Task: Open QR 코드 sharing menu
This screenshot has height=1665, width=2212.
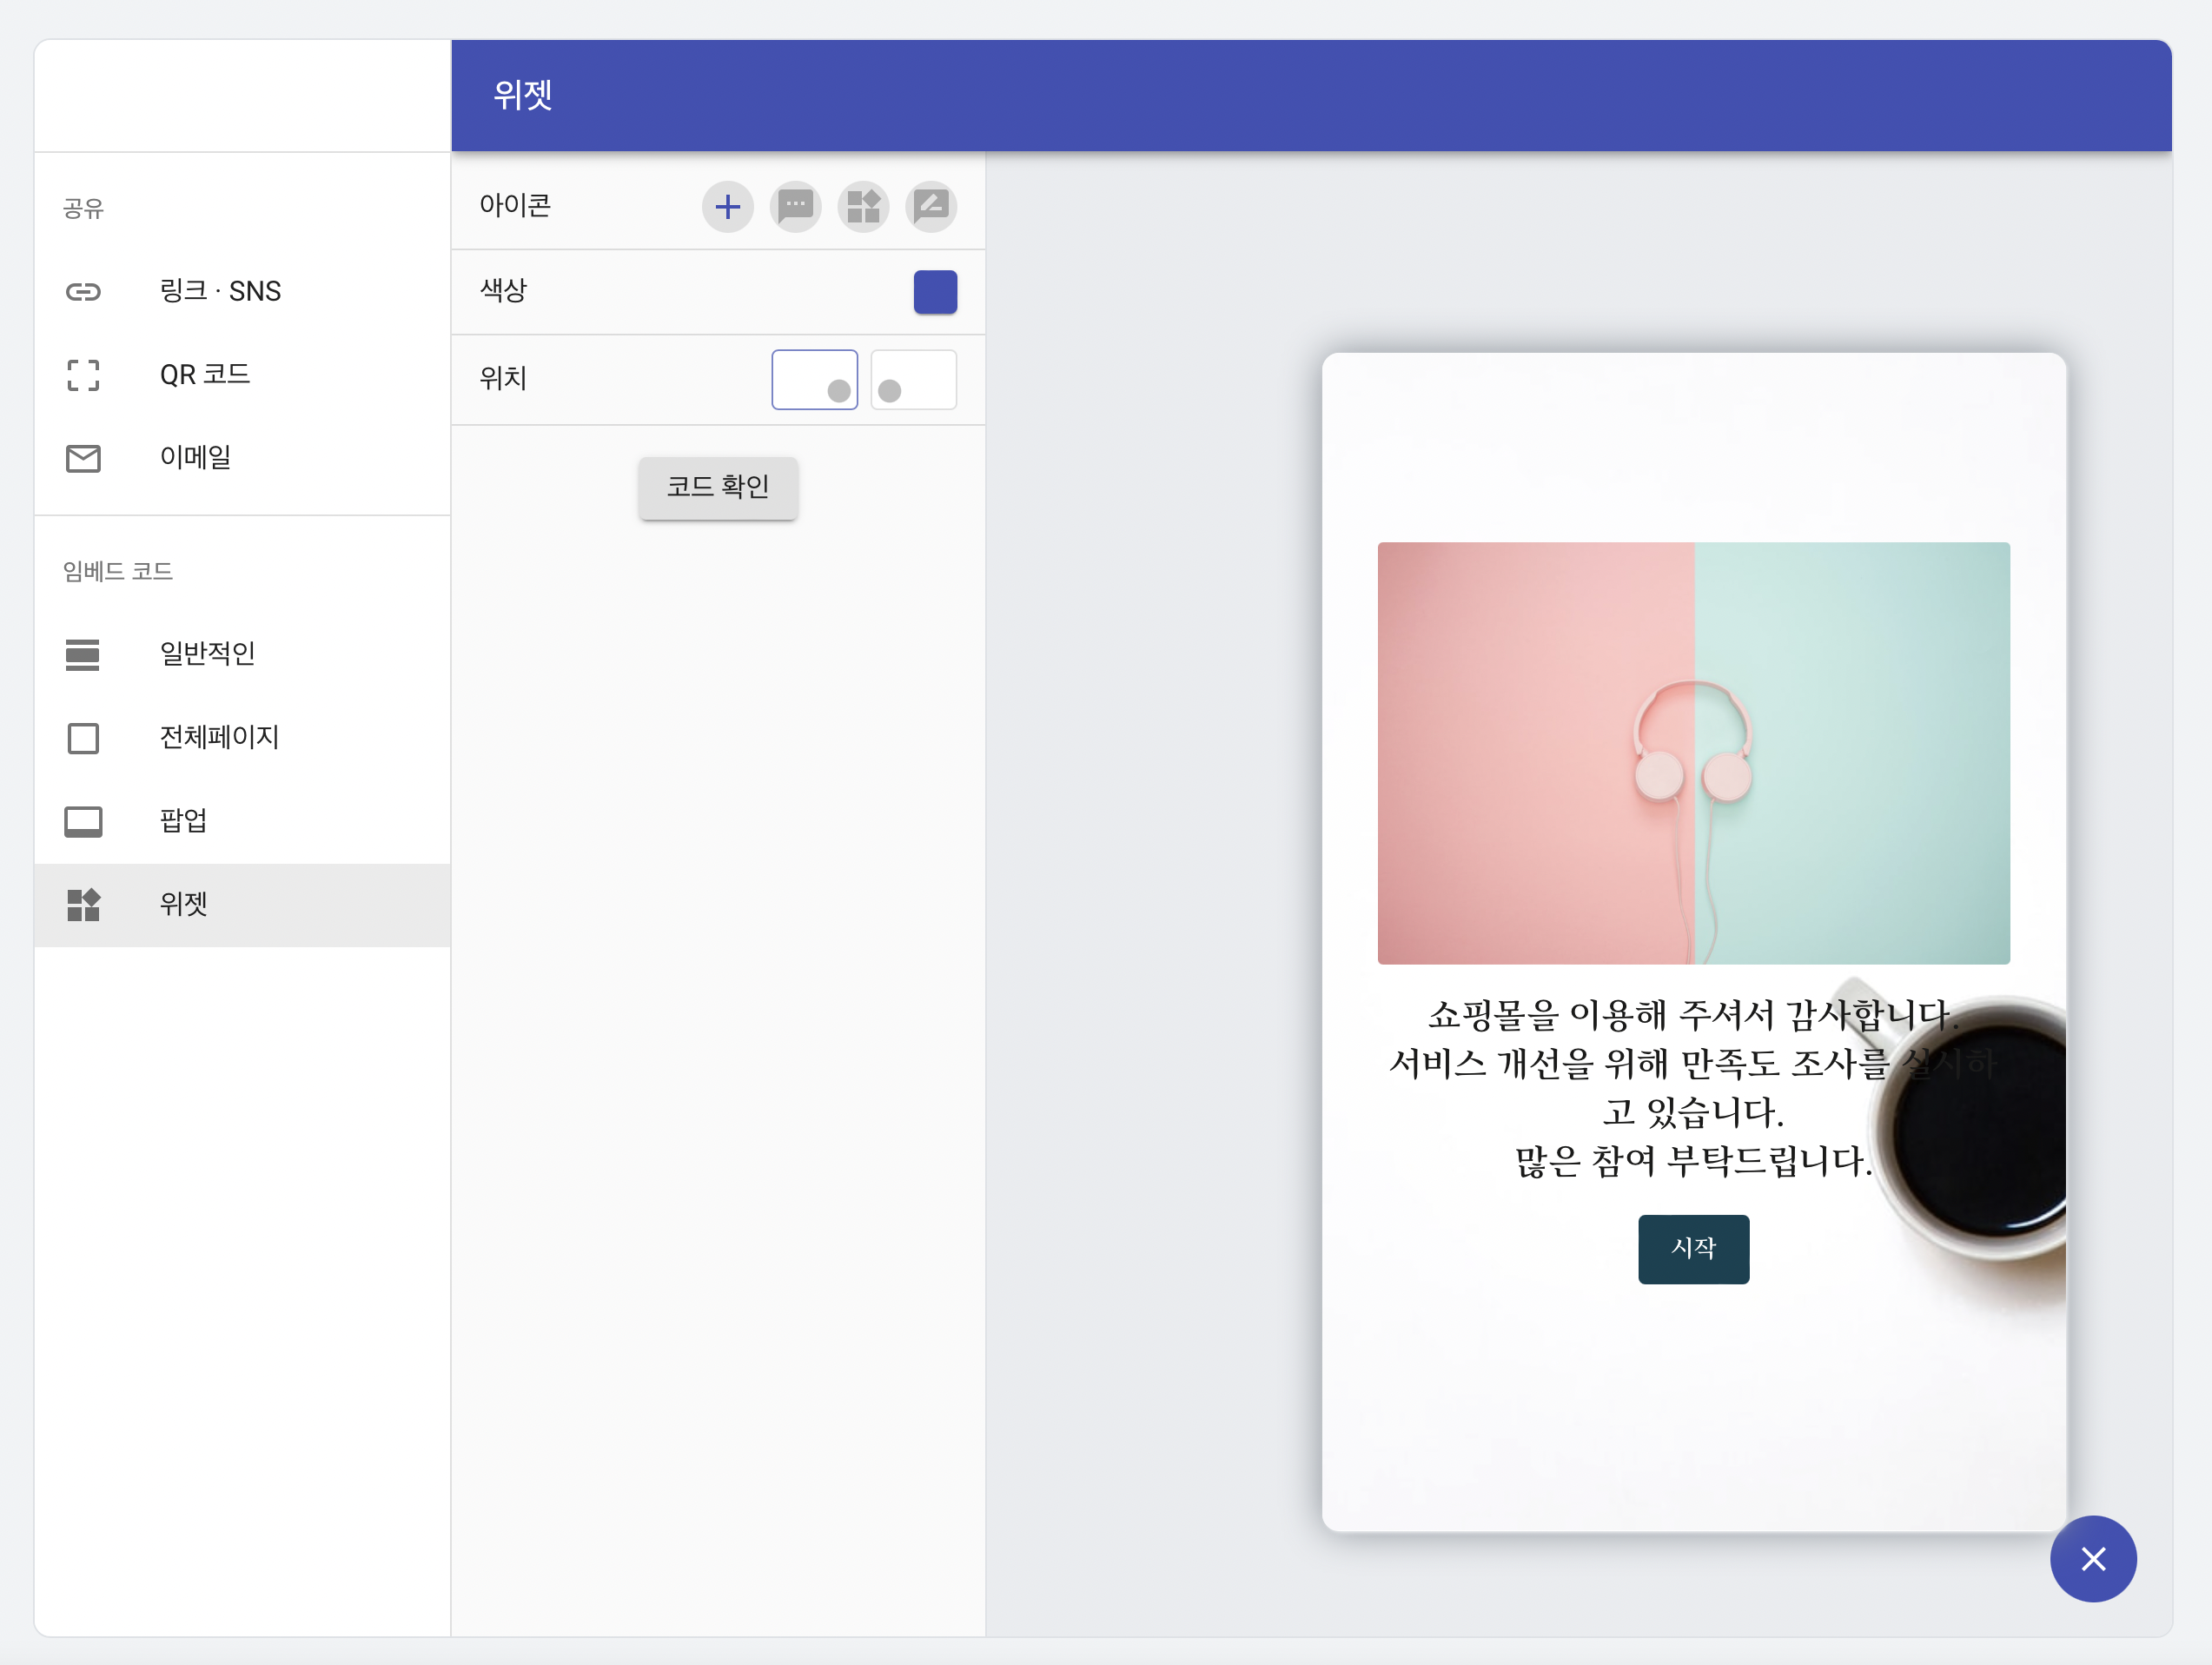Action: pyautogui.click(x=242, y=374)
